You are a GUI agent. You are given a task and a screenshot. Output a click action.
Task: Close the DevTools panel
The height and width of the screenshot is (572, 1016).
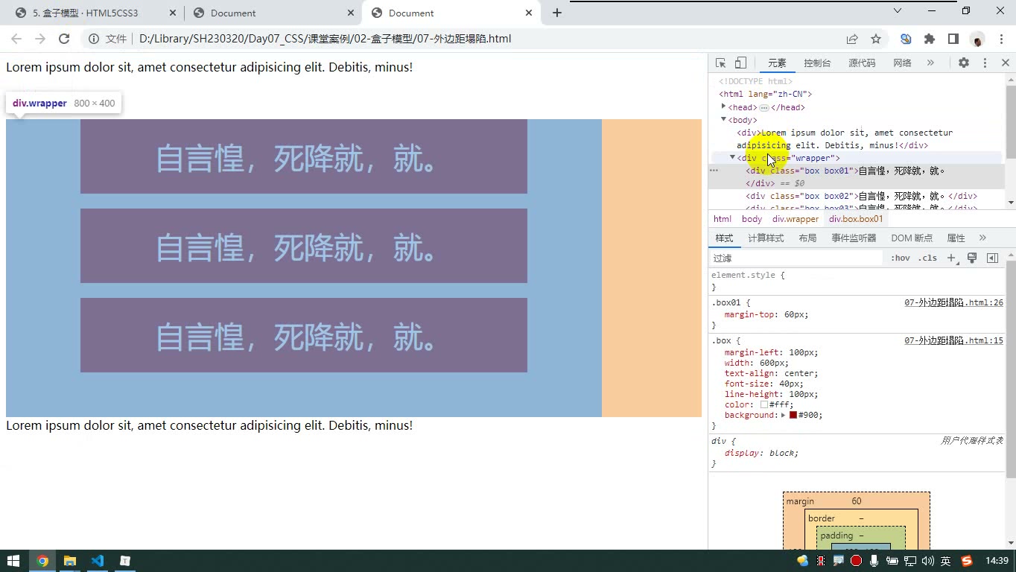tap(1005, 63)
